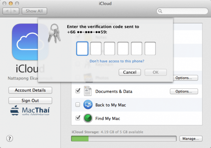The height and width of the screenshot is (148, 211).
Task: Open "Don't have access to this phone?" link
Action: click(117, 61)
